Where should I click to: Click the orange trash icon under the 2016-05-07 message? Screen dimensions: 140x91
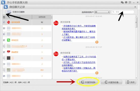pos(97,42)
